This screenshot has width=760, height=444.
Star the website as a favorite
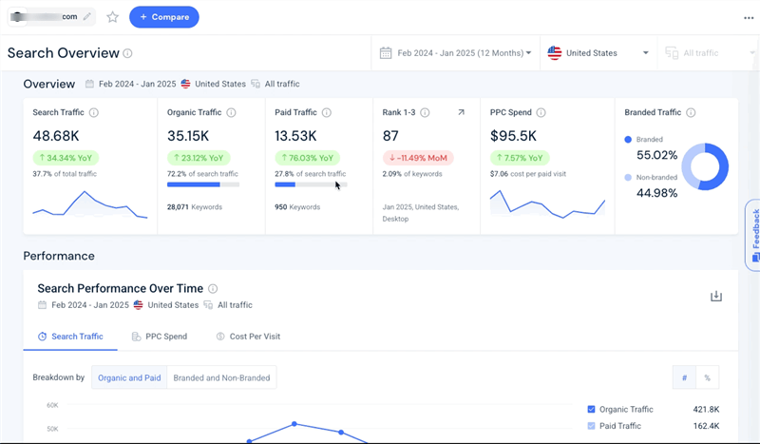(x=112, y=17)
